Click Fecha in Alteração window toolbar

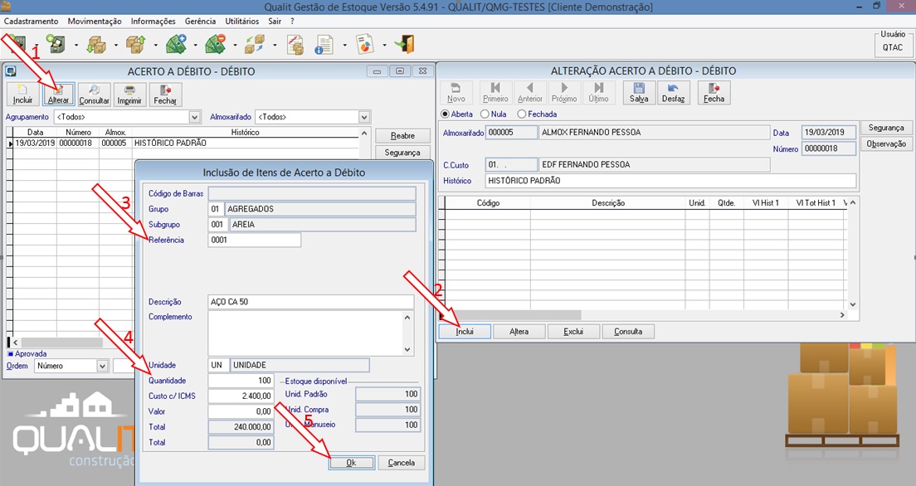714,92
